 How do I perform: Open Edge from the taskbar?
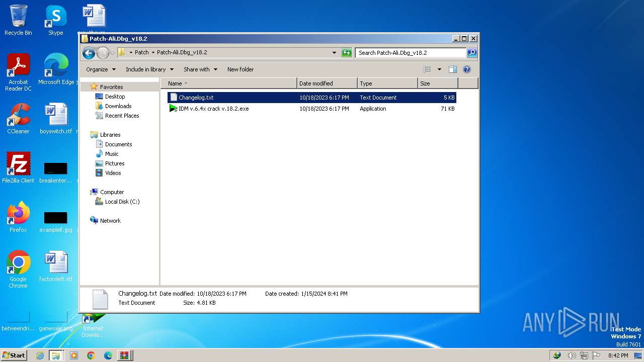click(x=108, y=355)
